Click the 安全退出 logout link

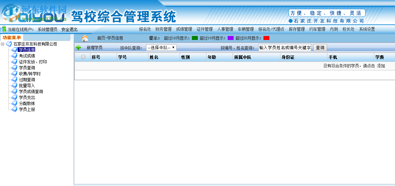(70, 29)
